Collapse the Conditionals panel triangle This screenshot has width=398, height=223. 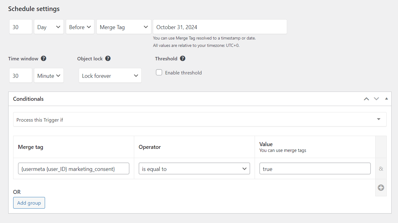386,99
